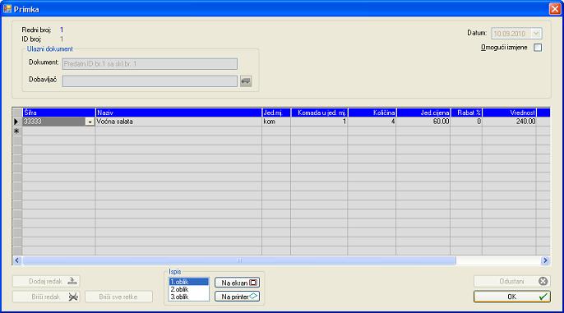Image resolution: width=564 pixels, height=313 pixels.
Task: Expand the Šifra 33333 cell dropdown
Action: (x=90, y=122)
